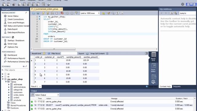The width and height of the screenshot is (197, 111).
Task: Show the Field Types view
Action: pyautogui.click(x=153, y=79)
